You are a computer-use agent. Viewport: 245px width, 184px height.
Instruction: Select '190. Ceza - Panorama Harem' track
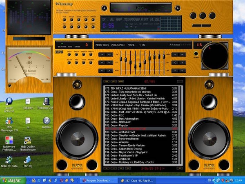point(141,139)
